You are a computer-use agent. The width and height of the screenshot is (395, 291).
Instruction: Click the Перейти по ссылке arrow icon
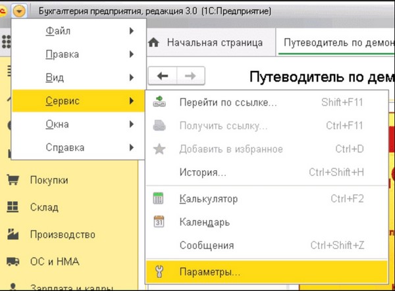point(159,102)
